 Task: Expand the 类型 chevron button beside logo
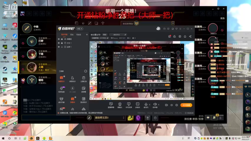[80, 29]
